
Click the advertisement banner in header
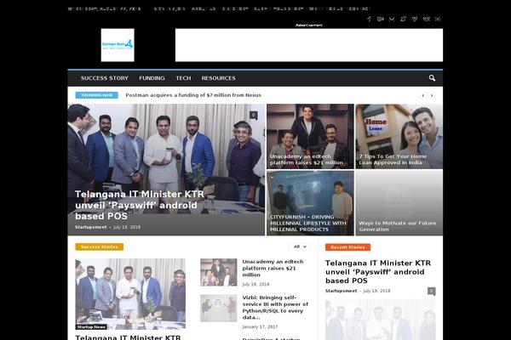(309, 45)
